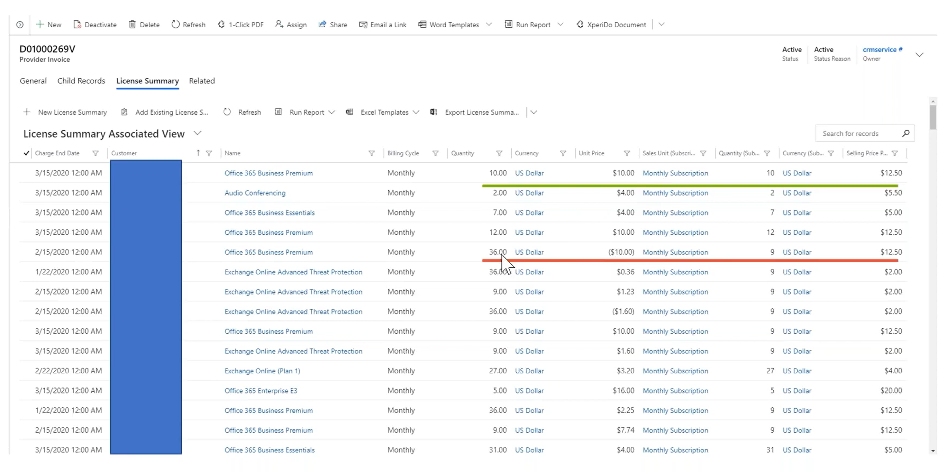Open the Related tab

pos(202,81)
